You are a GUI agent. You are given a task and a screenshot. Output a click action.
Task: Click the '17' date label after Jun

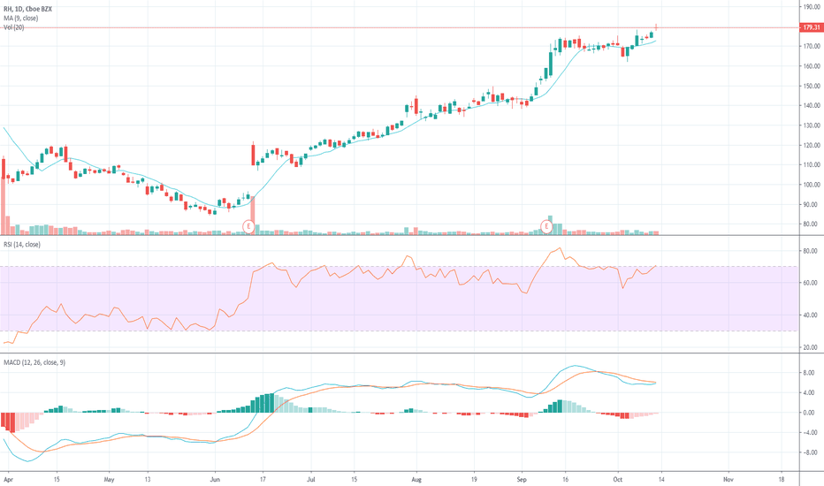[x=263, y=480]
